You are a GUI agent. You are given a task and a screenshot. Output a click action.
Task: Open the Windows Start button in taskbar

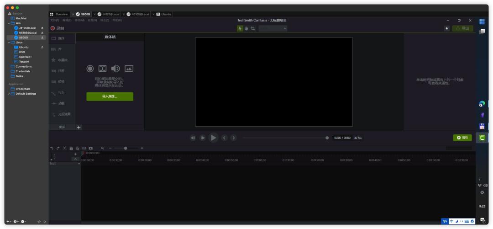482,22
